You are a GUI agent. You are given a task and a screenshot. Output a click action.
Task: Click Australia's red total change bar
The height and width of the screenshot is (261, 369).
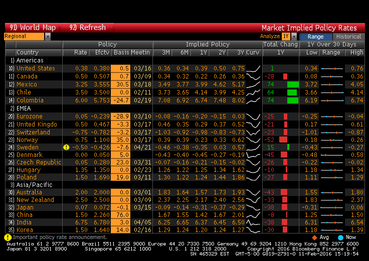284,192
